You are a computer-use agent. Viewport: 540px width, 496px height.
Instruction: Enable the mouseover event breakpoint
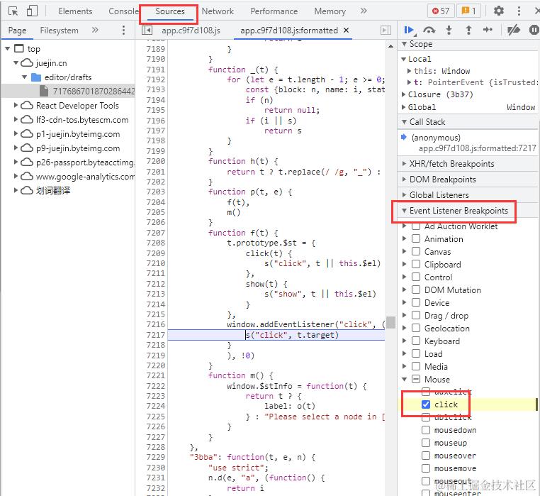[x=426, y=456]
